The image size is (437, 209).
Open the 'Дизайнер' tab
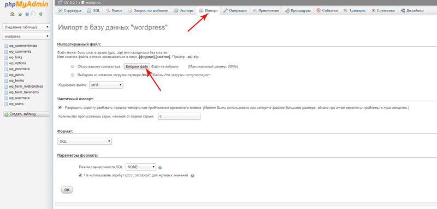coord(412,10)
